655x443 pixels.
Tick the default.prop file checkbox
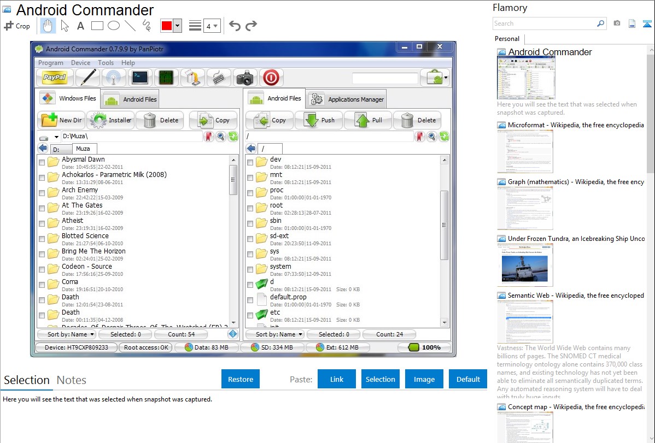250,300
